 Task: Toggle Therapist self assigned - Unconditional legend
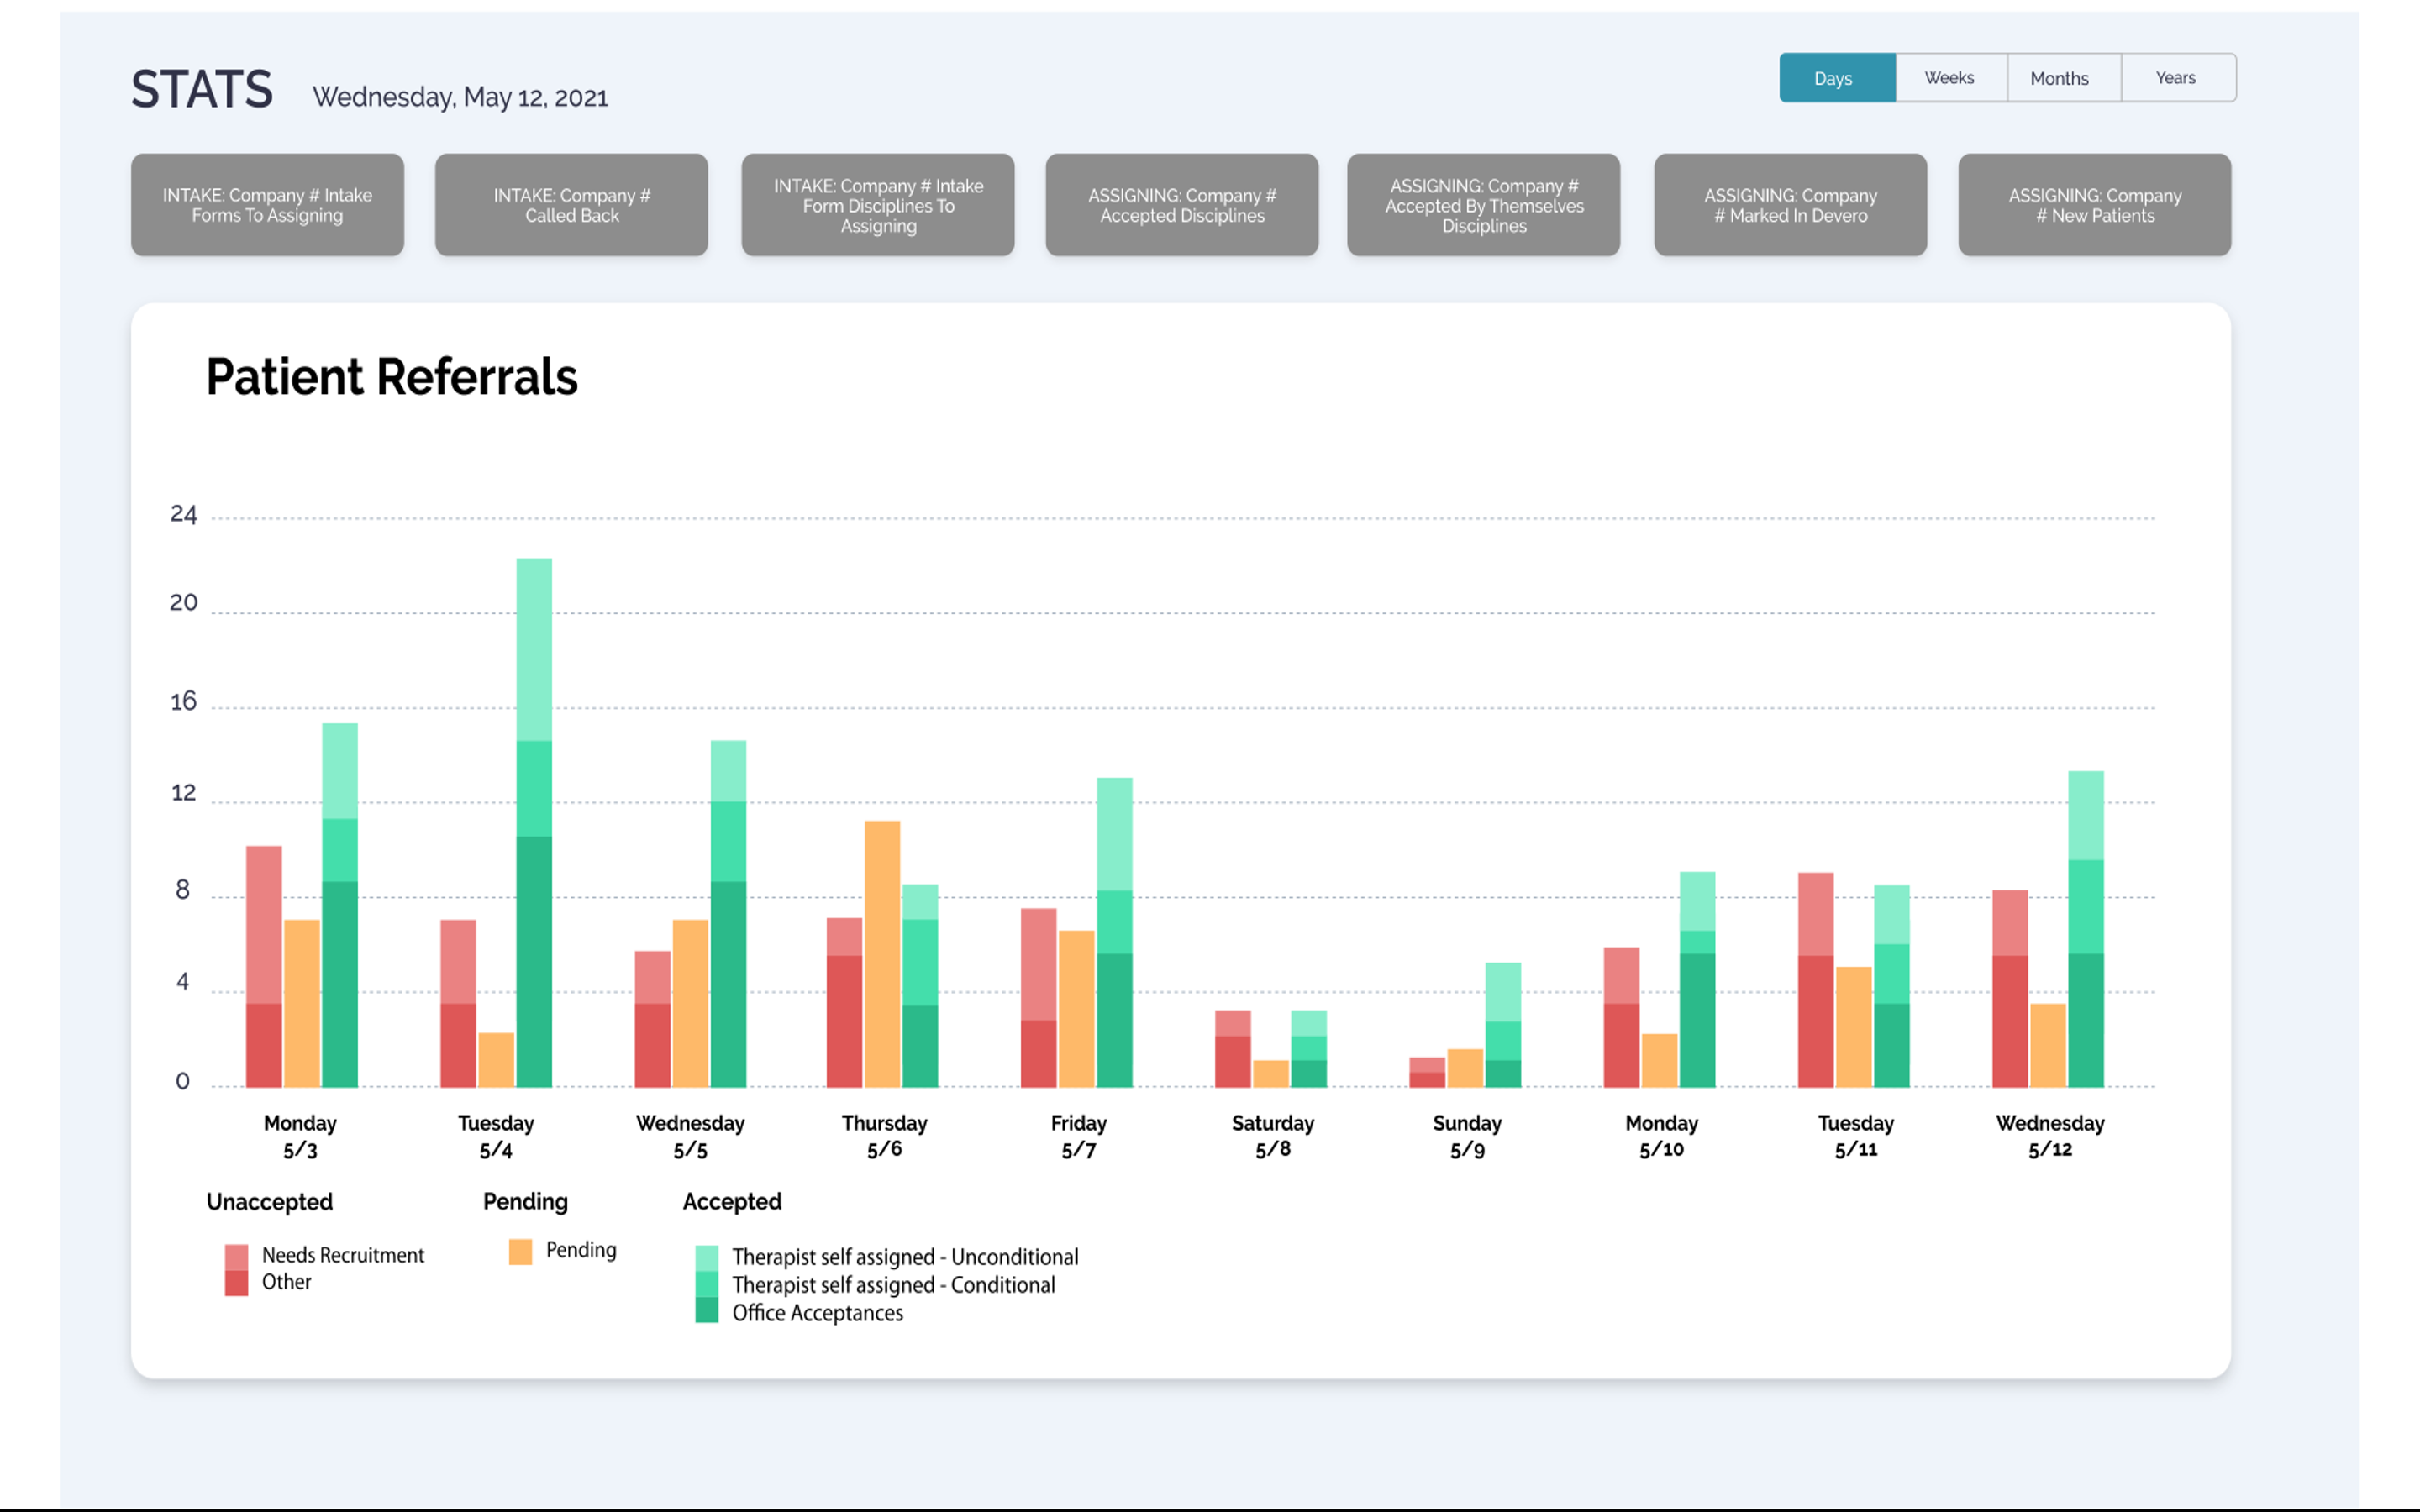click(905, 1257)
